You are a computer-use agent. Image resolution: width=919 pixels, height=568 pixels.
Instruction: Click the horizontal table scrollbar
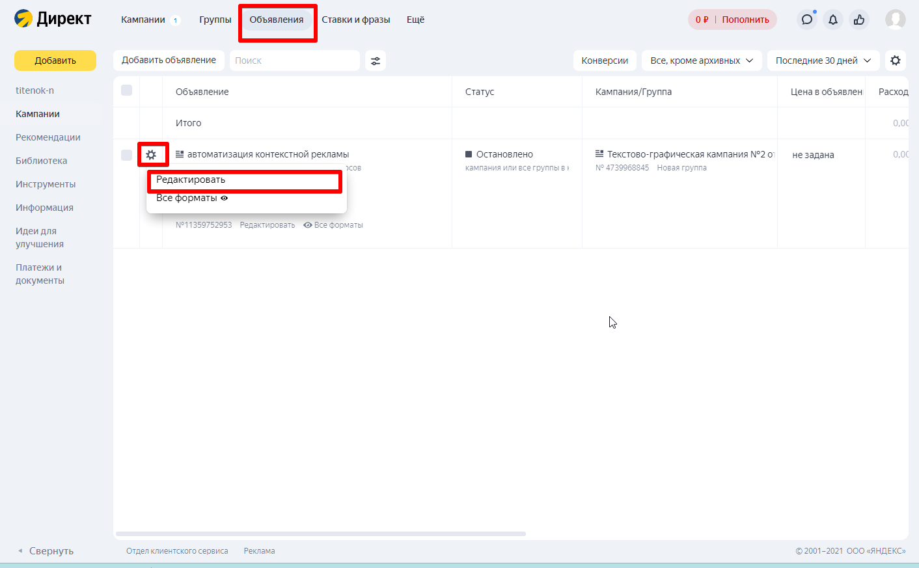[321, 534]
